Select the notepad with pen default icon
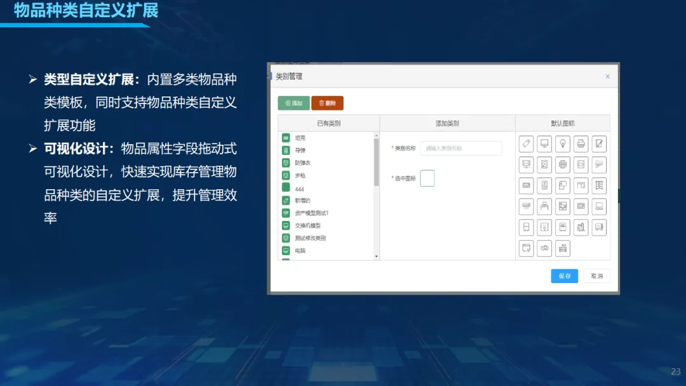Screen dimensions: 686x386 (599, 144)
